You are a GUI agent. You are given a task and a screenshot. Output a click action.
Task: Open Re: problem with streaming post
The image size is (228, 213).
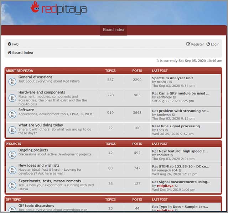click(181, 111)
